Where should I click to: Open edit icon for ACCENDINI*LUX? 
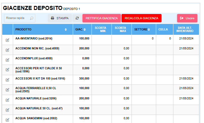pyautogui.click(x=7, y=60)
